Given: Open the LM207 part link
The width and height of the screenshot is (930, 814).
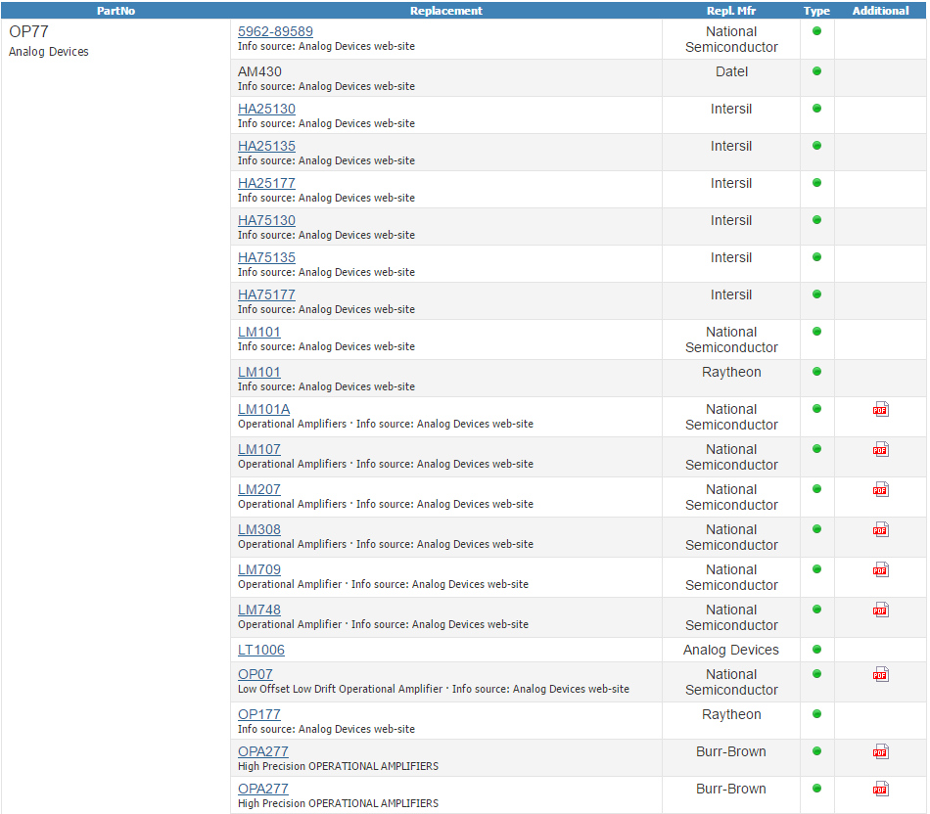Looking at the screenshot, I should click(x=259, y=490).
